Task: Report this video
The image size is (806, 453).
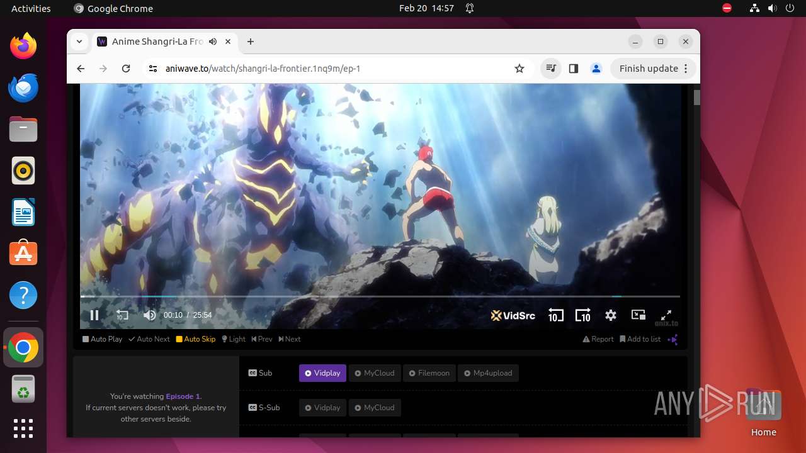Action: click(x=598, y=339)
